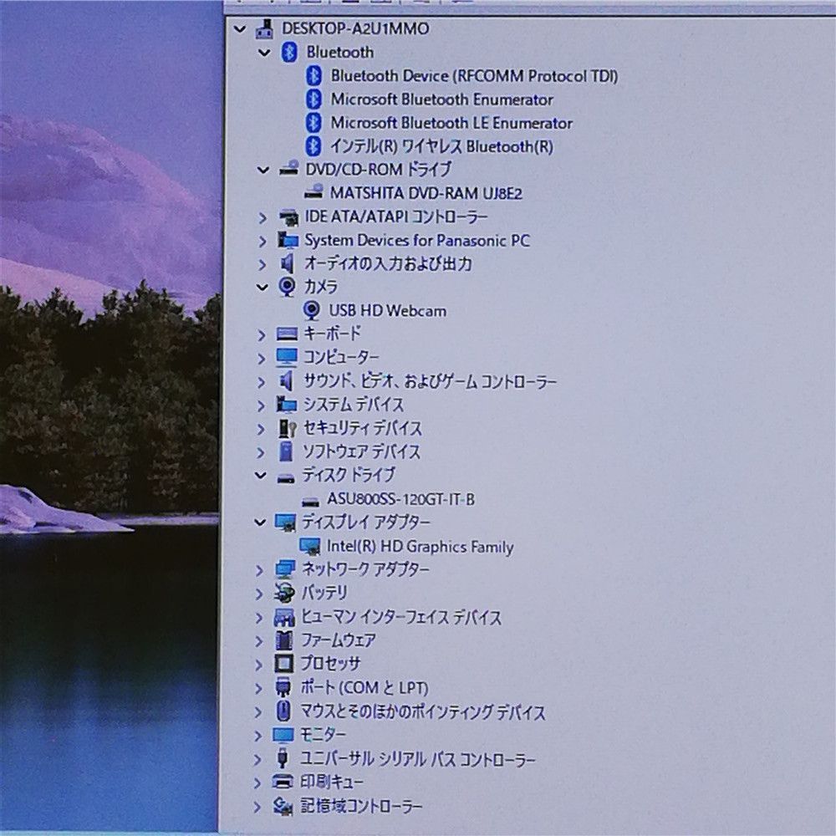Select the 印刷キュー category label

330,782
